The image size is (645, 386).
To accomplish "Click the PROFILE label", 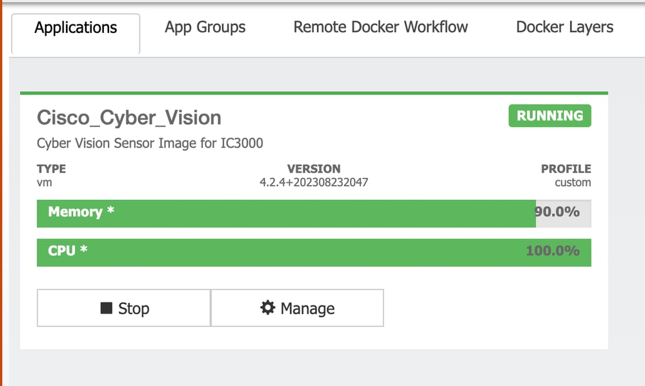I will click(566, 169).
